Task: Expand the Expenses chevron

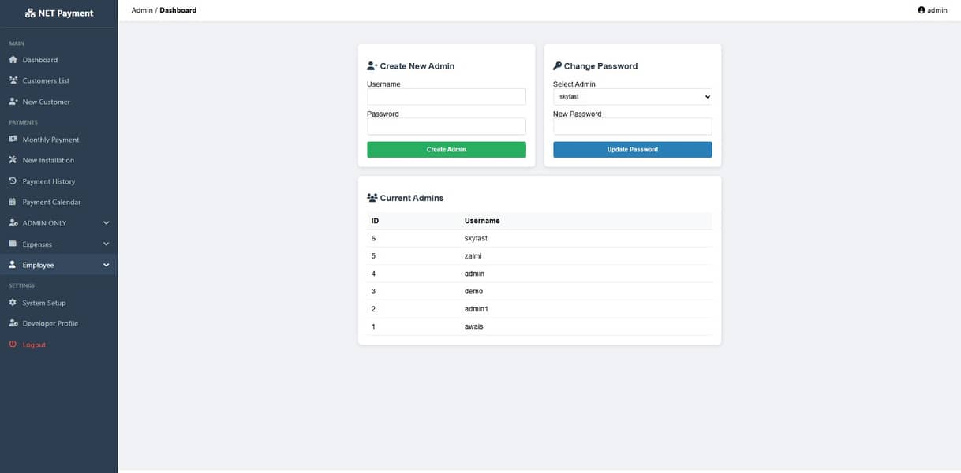Action: coord(107,244)
